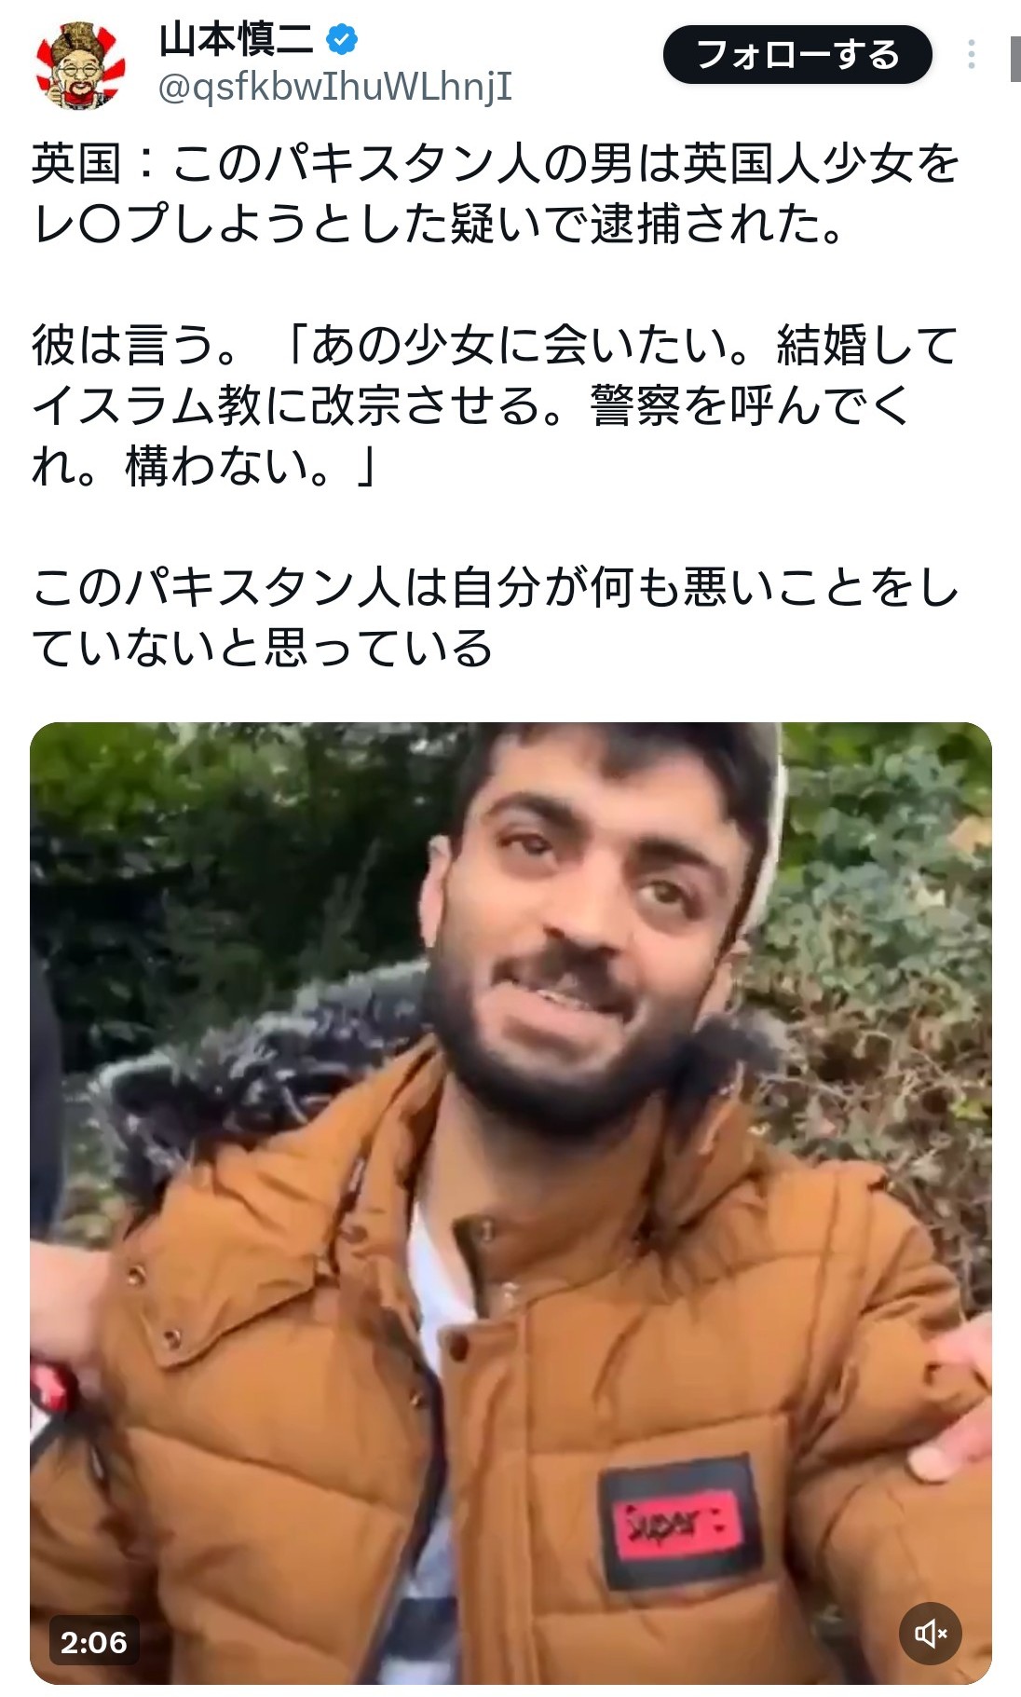The height and width of the screenshot is (1697, 1021).
Task: Open the 山本慎二 profile avatar
Action: point(80,66)
